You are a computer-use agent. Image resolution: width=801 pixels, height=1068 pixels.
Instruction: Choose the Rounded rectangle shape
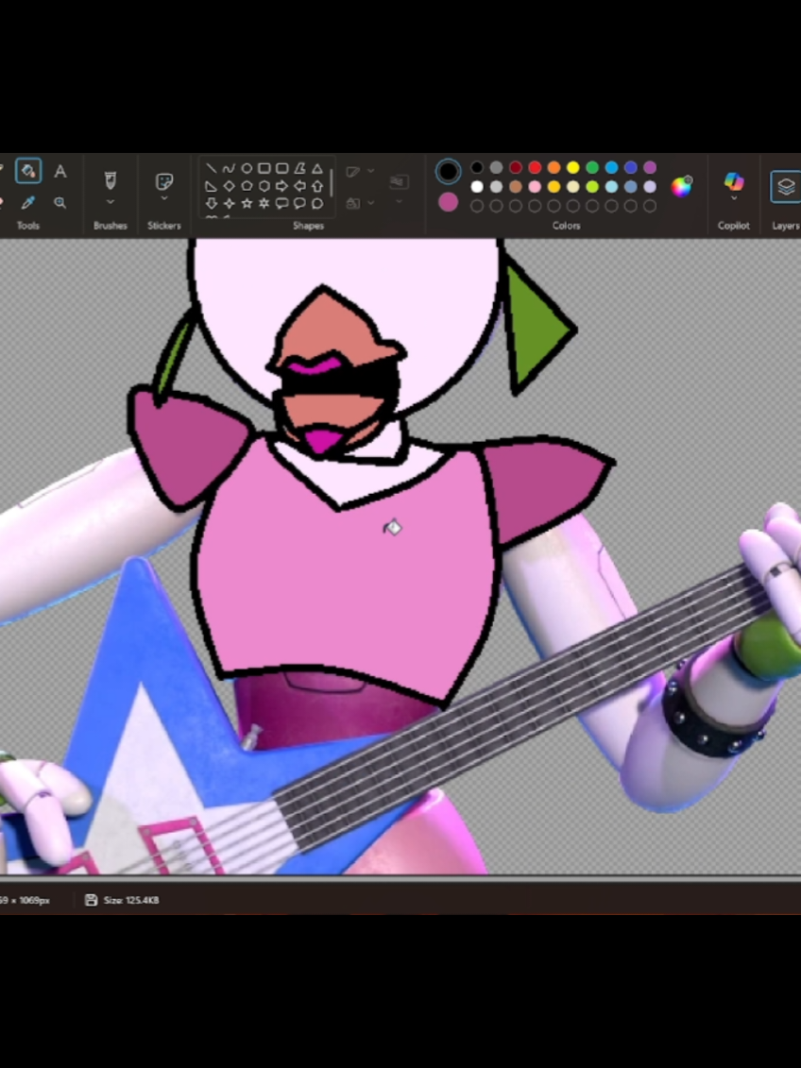coord(282,168)
